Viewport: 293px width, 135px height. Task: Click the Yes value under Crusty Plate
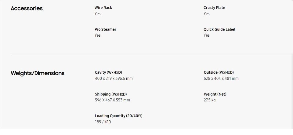click(207, 14)
